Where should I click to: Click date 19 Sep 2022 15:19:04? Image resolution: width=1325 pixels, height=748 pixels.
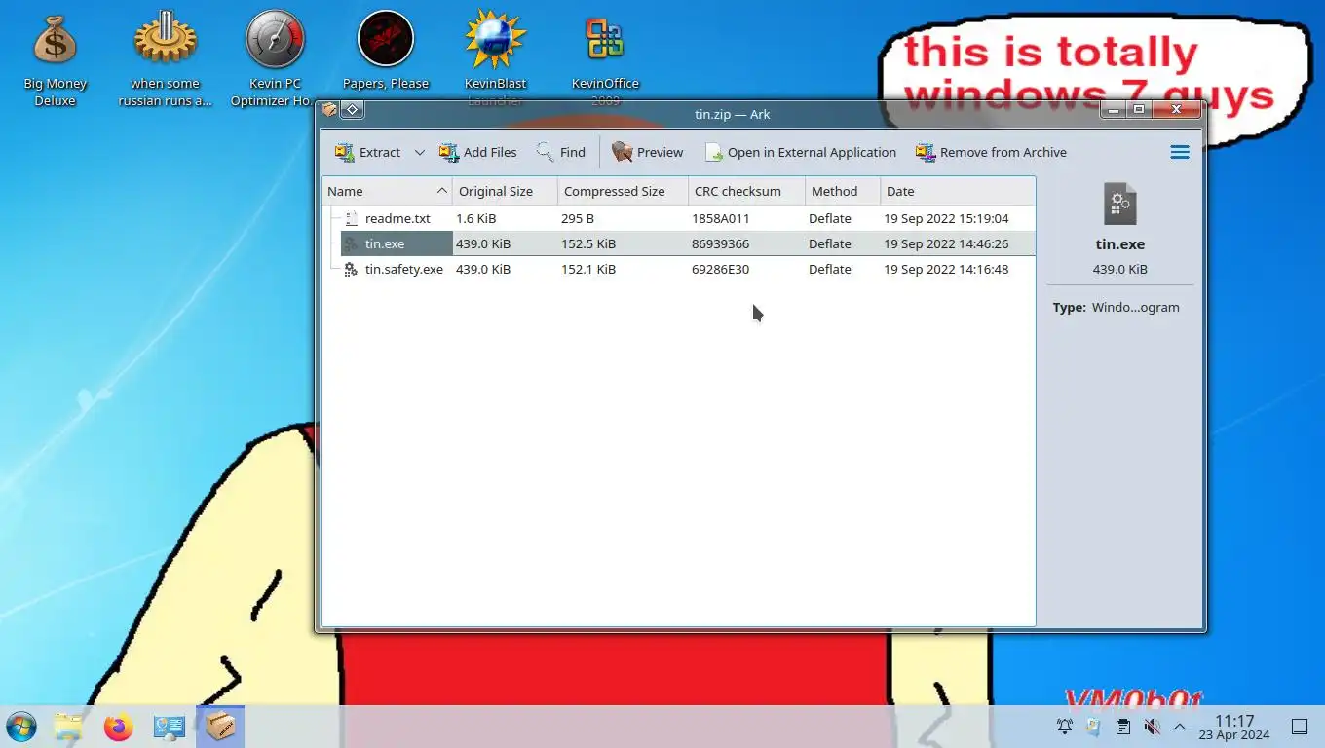point(946,218)
